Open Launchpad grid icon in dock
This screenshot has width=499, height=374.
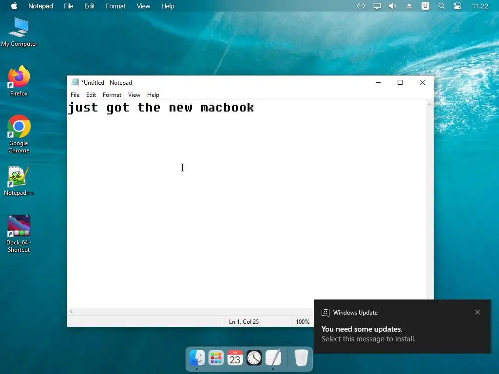pos(216,358)
